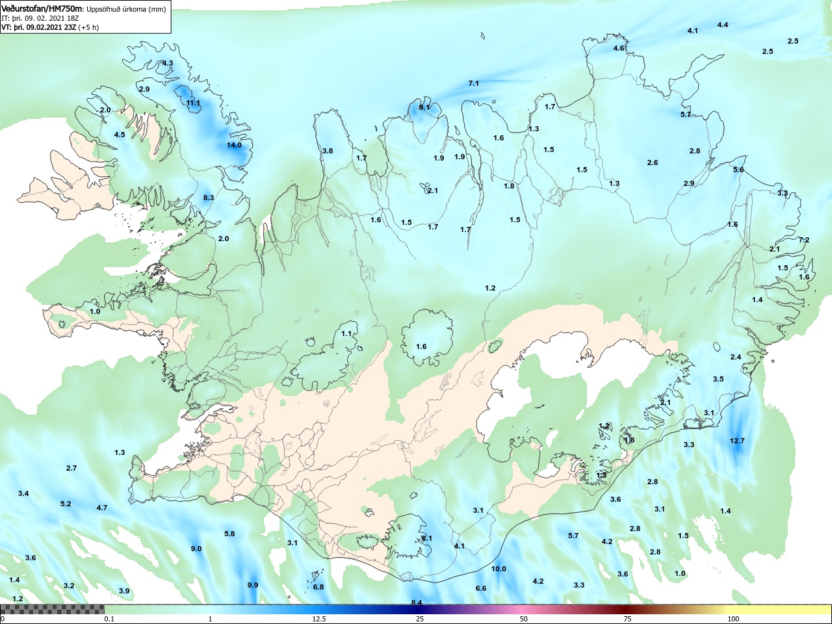This screenshot has width=832, height=624.
Task: Click the 2.4 precipitation value
Action: (x=736, y=357)
